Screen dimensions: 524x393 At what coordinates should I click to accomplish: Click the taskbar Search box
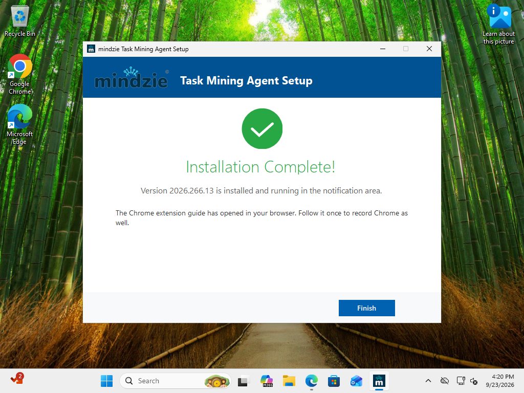pos(176,381)
